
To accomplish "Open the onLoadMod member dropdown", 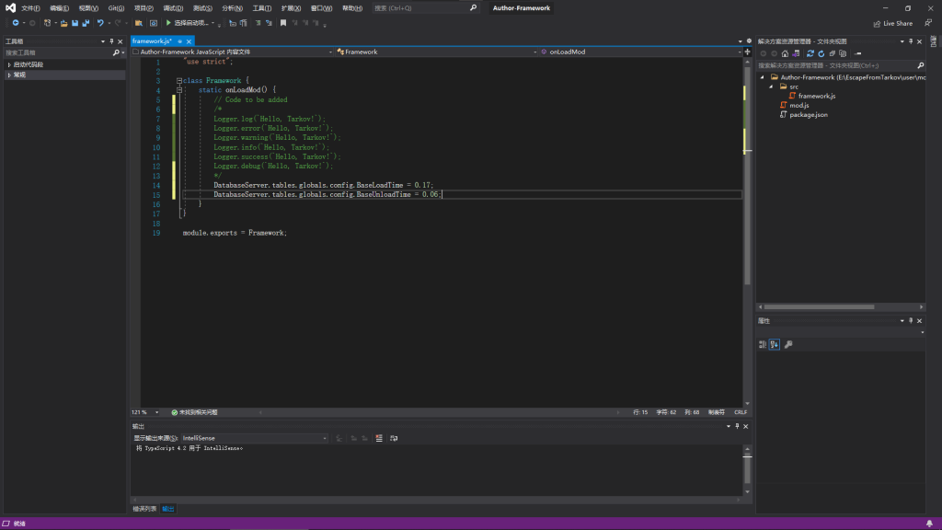I will [x=739, y=52].
